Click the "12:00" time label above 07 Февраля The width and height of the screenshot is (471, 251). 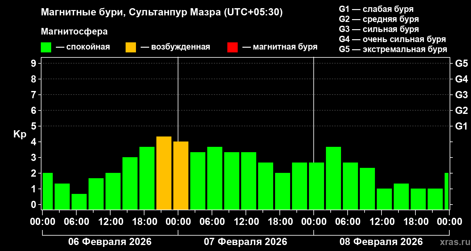point(246,222)
